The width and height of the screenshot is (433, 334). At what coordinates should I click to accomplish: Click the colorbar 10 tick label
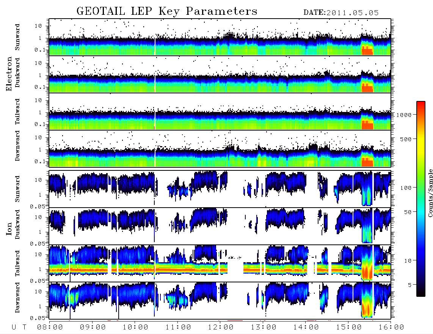click(408, 260)
